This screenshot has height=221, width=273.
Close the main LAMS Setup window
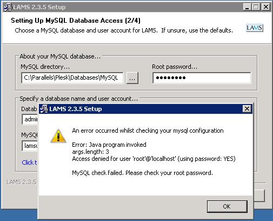[x=266, y=7]
